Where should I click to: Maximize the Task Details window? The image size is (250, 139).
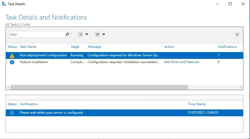coord(230,4)
